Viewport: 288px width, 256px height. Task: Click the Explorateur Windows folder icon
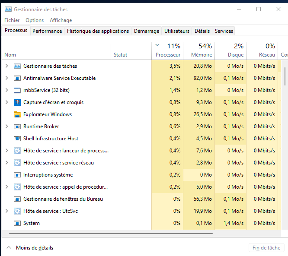17,114
